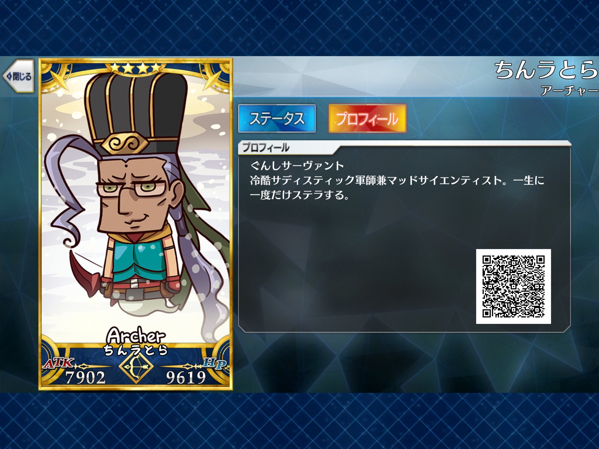
Task: Click the アーチャー class text
Action: [569, 90]
